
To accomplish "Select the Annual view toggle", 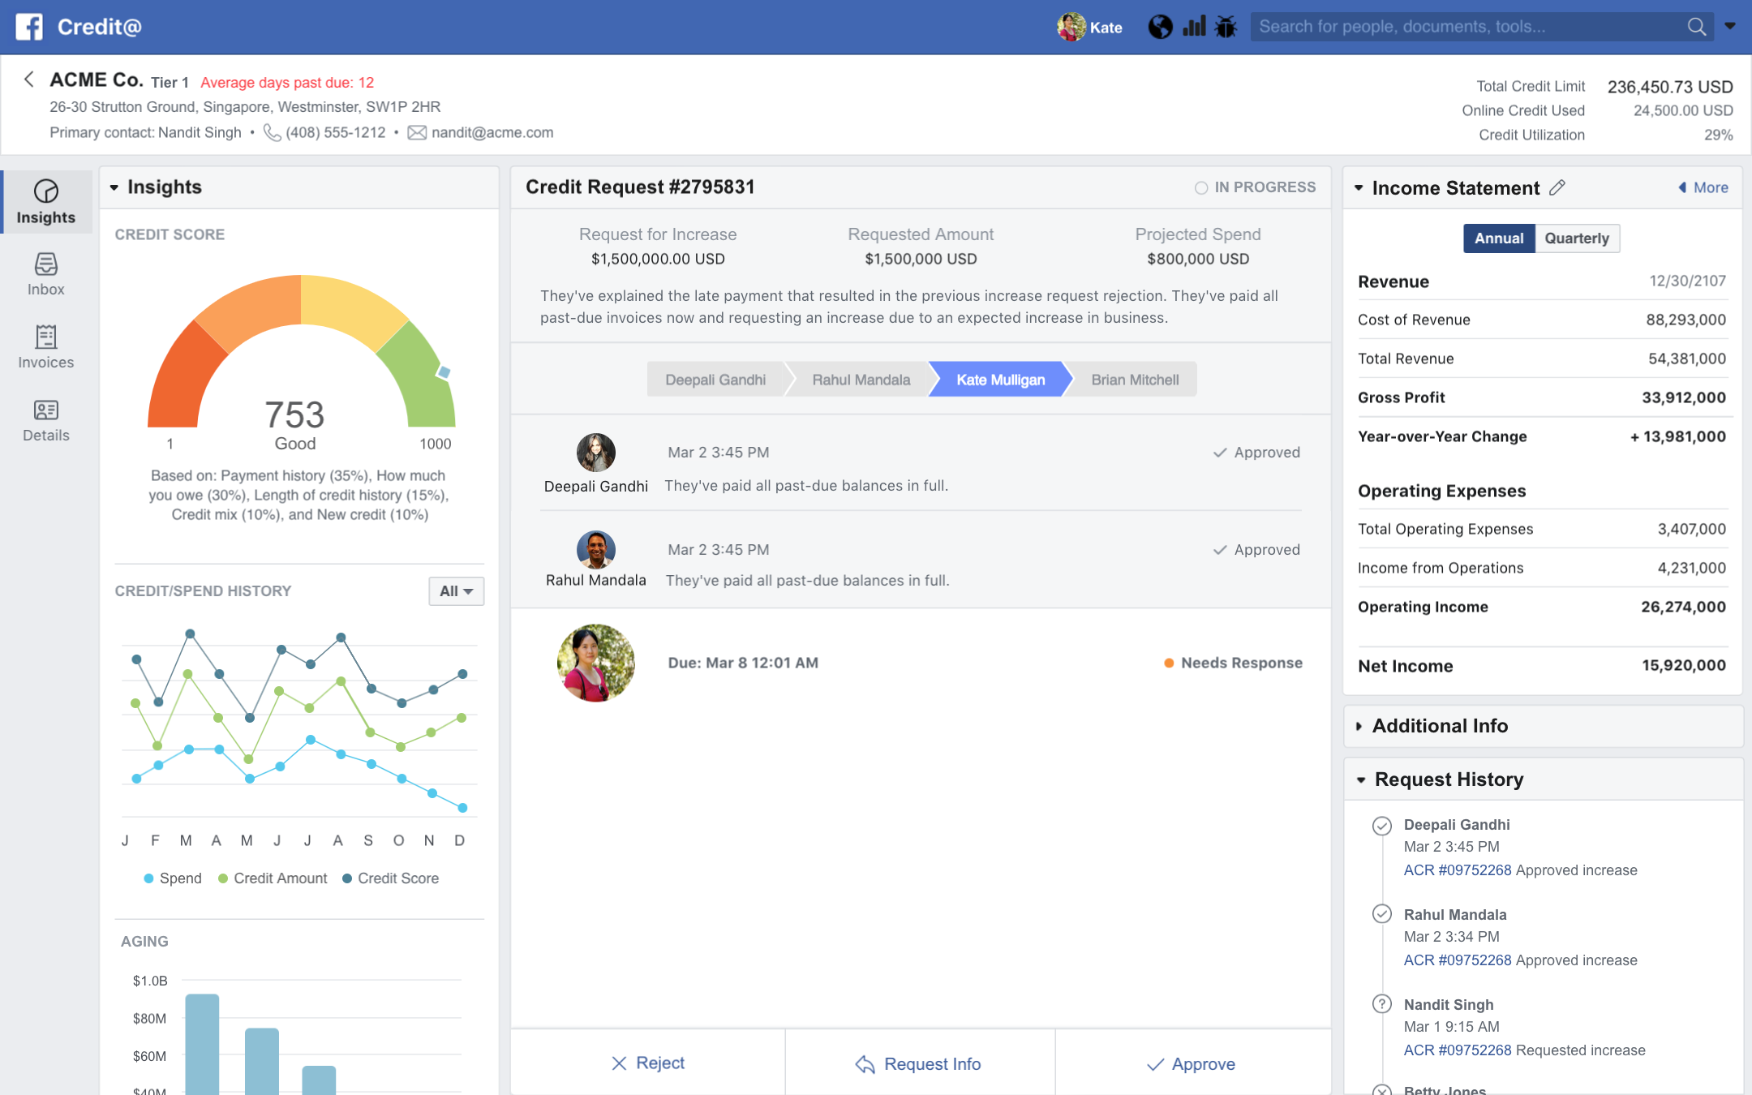I will coord(1498,238).
